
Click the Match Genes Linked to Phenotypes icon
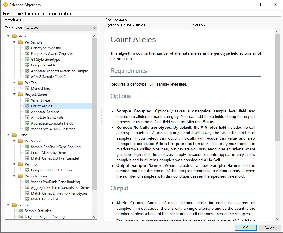coord(27,193)
